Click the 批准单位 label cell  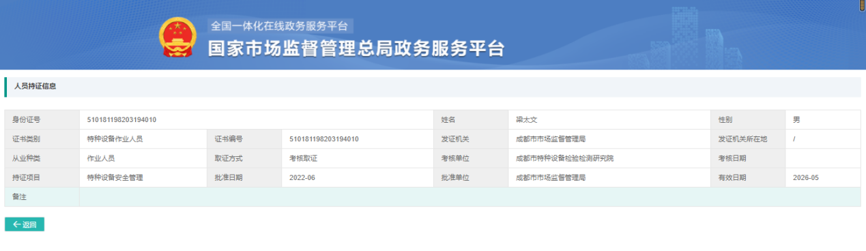coord(471,177)
